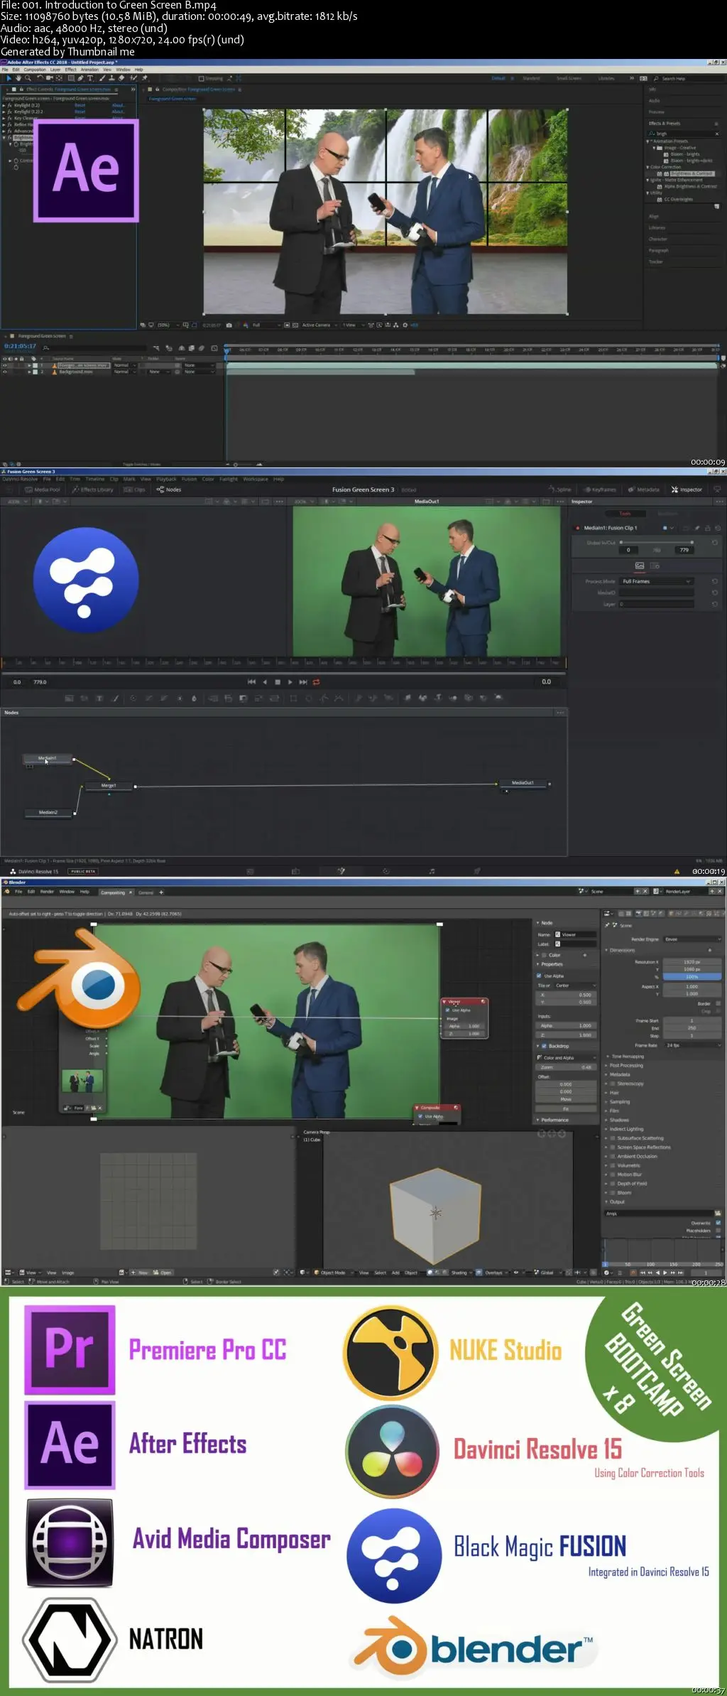Open the Effects Library in Fusion
The height and width of the screenshot is (1696, 727).
(x=93, y=490)
